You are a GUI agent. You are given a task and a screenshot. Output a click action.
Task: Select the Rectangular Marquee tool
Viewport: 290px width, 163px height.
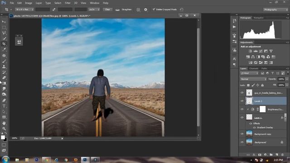point(4,27)
